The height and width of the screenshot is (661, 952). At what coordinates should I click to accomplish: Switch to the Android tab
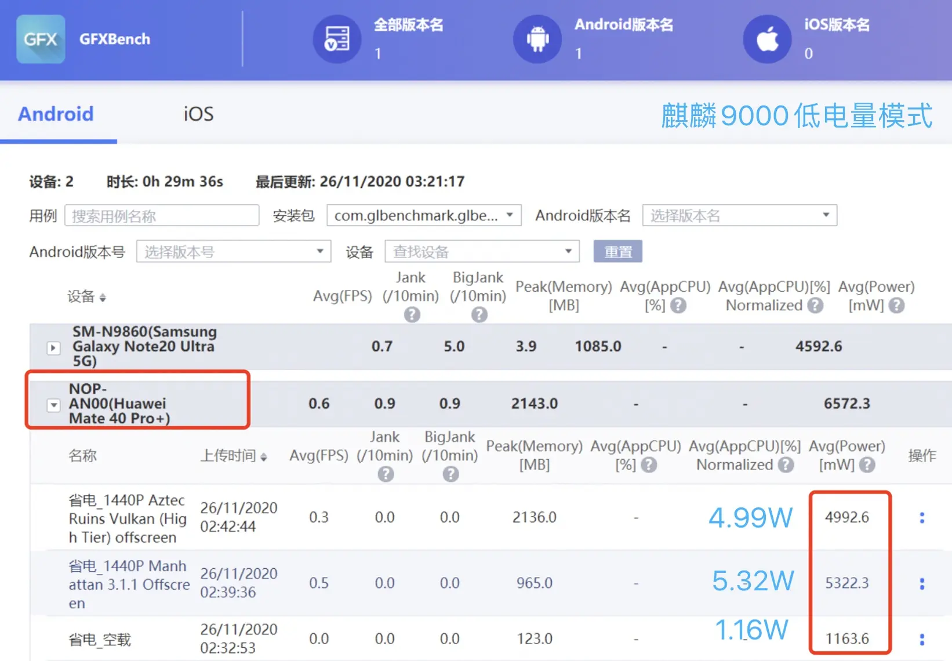[56, 114]
